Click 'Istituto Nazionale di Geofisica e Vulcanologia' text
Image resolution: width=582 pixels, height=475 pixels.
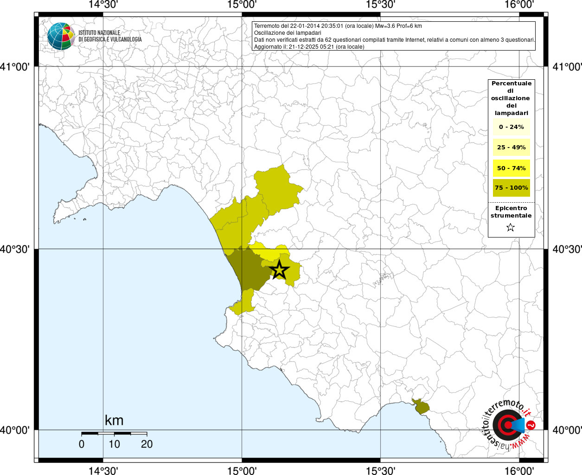click(x=110, y=36)
